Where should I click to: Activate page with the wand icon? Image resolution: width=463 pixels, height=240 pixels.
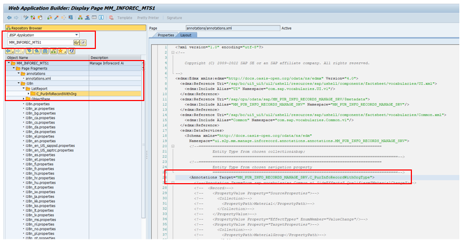pyautogui.click(x=56, y=18)
